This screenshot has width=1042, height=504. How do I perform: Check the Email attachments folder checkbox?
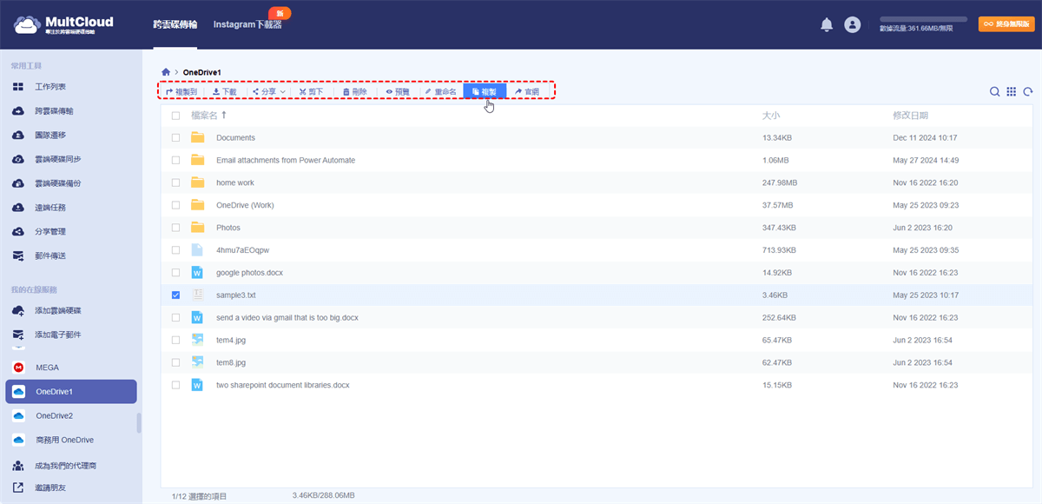click(x=175, y=160)
